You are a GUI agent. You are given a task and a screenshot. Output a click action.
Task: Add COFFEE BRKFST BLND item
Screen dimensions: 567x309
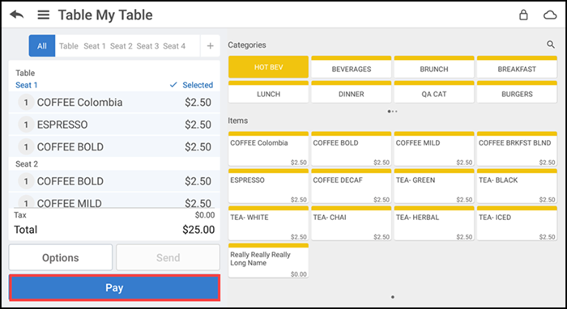point(517,149)
